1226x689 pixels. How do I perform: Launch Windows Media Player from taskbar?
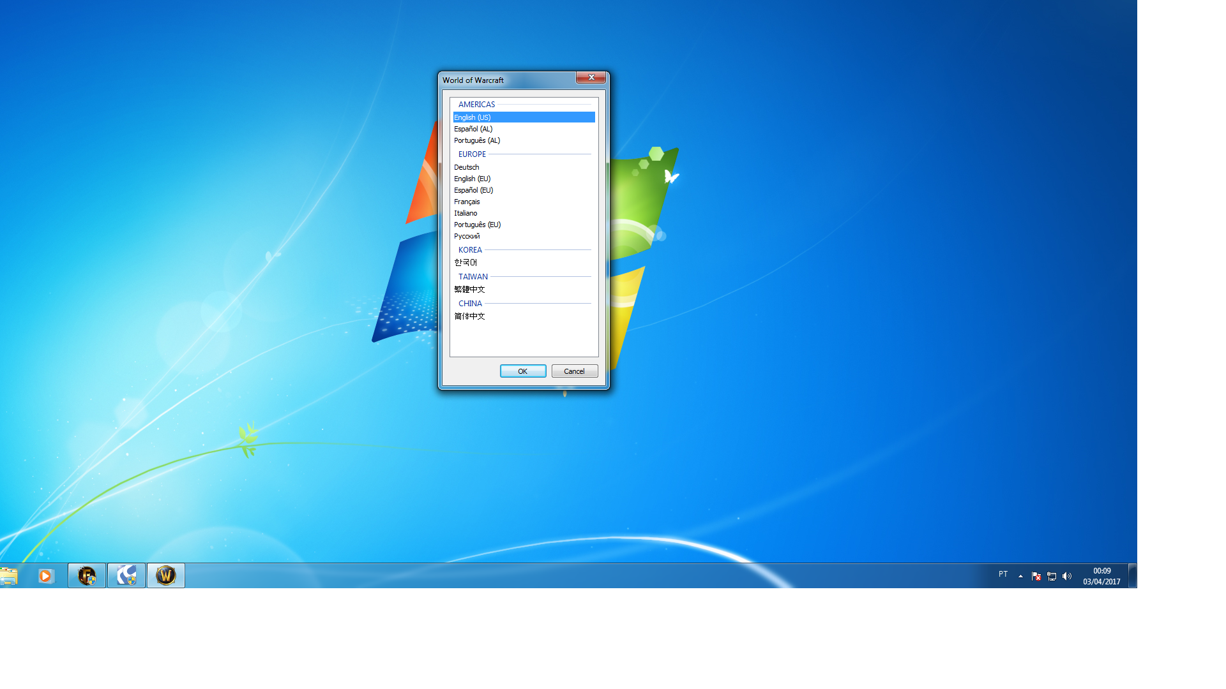(x=45, y=576)
